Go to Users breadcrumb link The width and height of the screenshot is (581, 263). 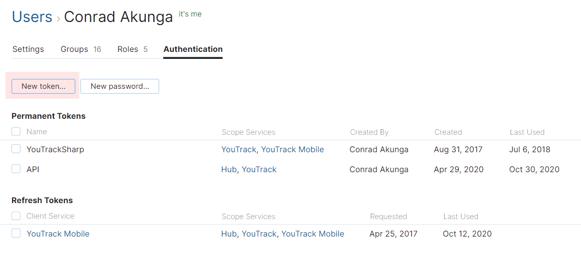point(32,16)
